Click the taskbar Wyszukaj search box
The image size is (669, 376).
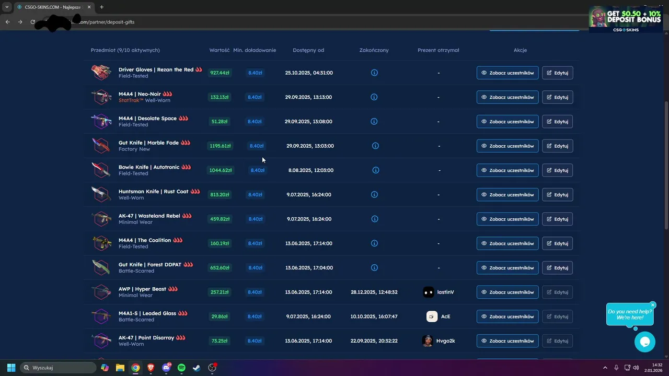[58, 368]
